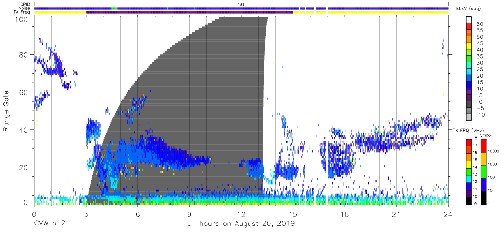
Task: Click the green noise legend segment near 1000
Action: (x=483, y=171)
